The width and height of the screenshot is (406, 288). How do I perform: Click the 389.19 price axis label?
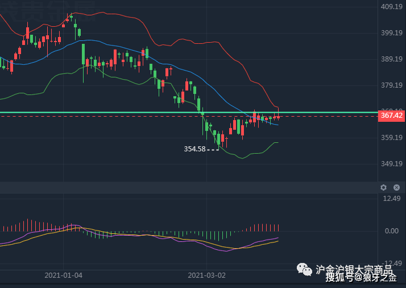[x=391, y=59]
